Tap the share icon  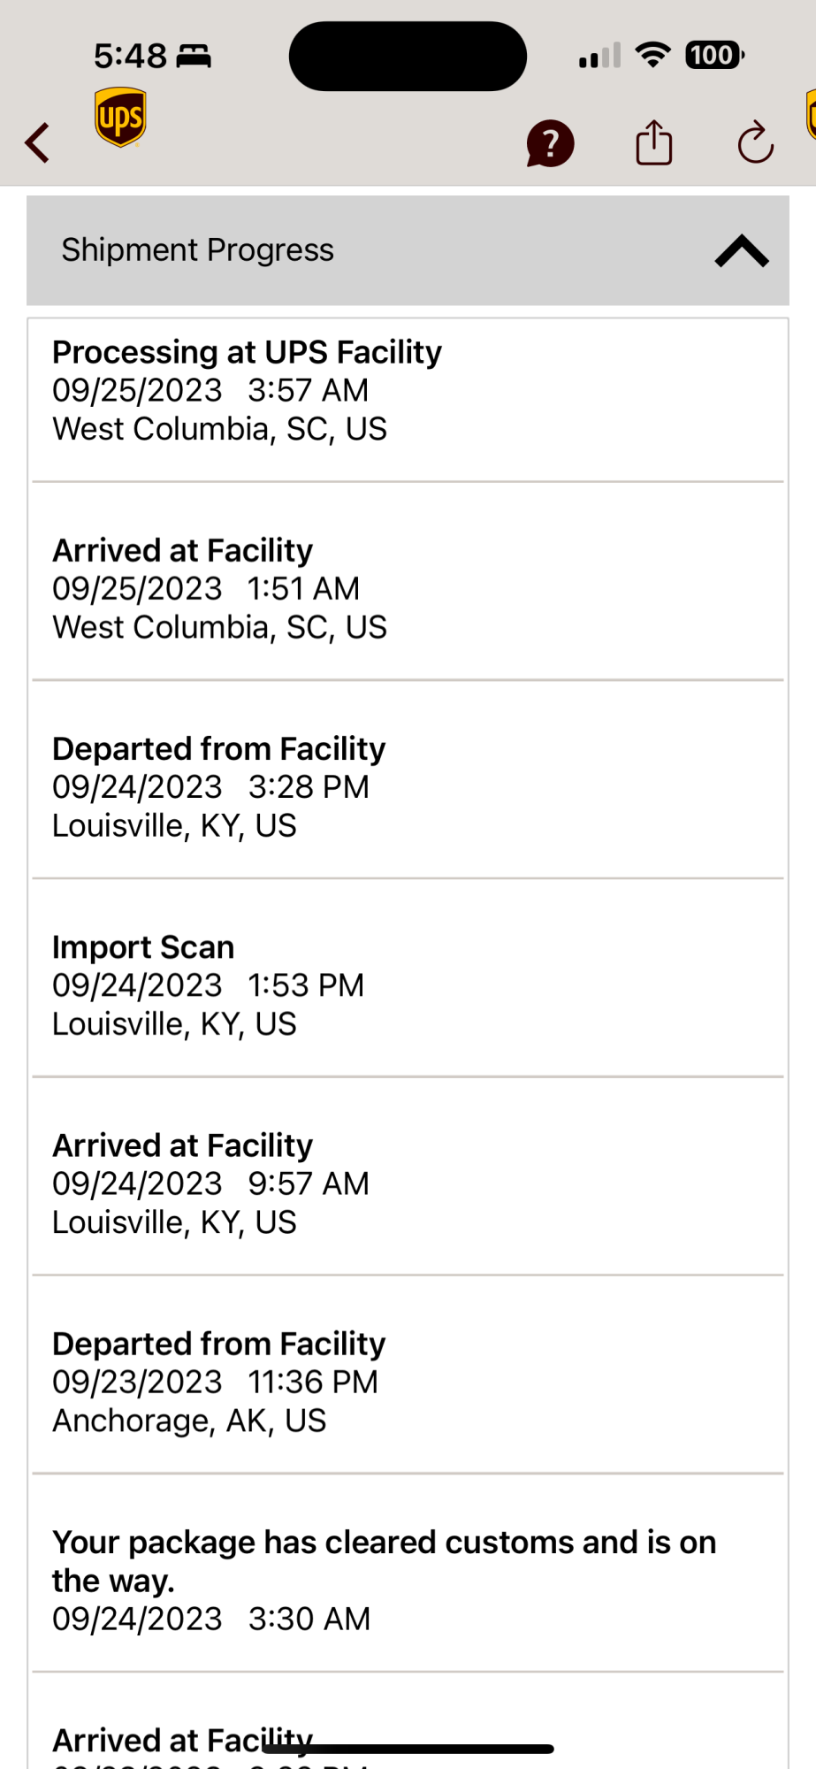pos(654,142)
